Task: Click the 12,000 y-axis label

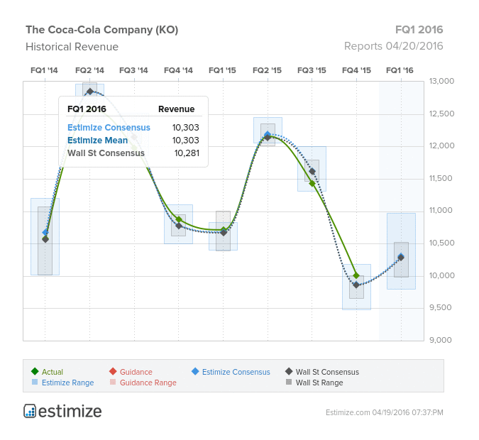Action: point(441,145)
